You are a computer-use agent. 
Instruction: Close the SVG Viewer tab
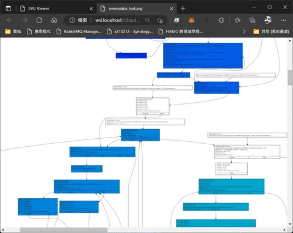click(91, 9)
